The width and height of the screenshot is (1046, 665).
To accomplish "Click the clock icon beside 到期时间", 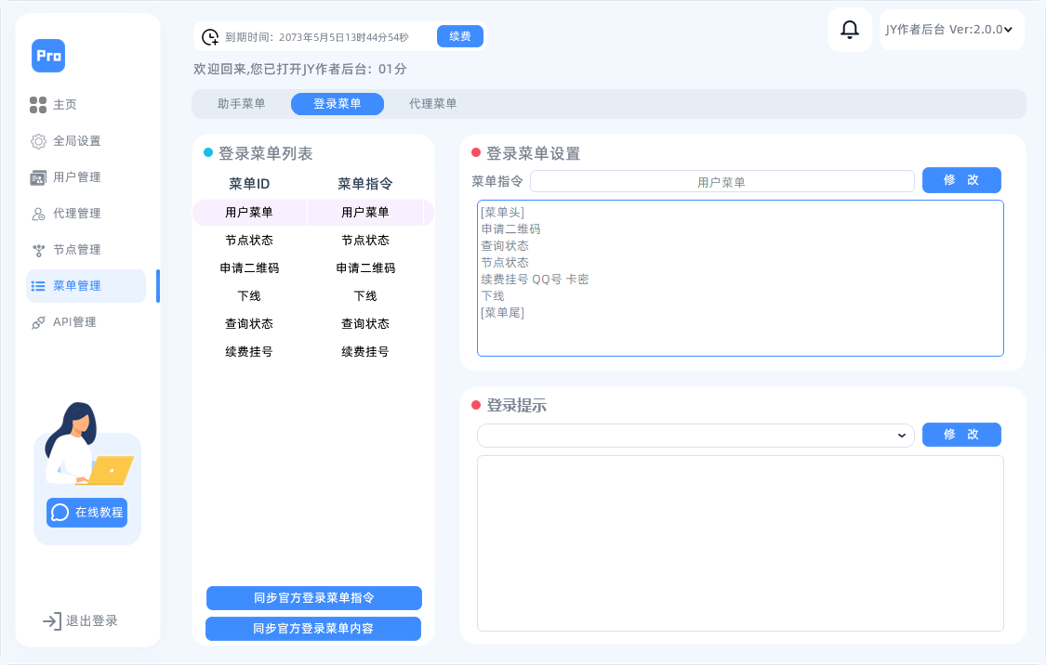I will point(212,35).
